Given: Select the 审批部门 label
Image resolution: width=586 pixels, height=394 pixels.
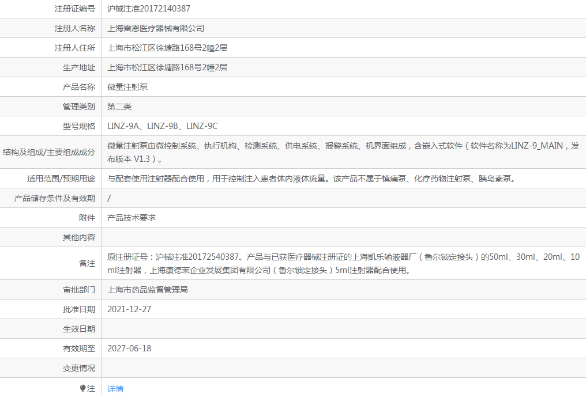Looking at the screenshot, I should pyautogui.click(x=79, y=290).
